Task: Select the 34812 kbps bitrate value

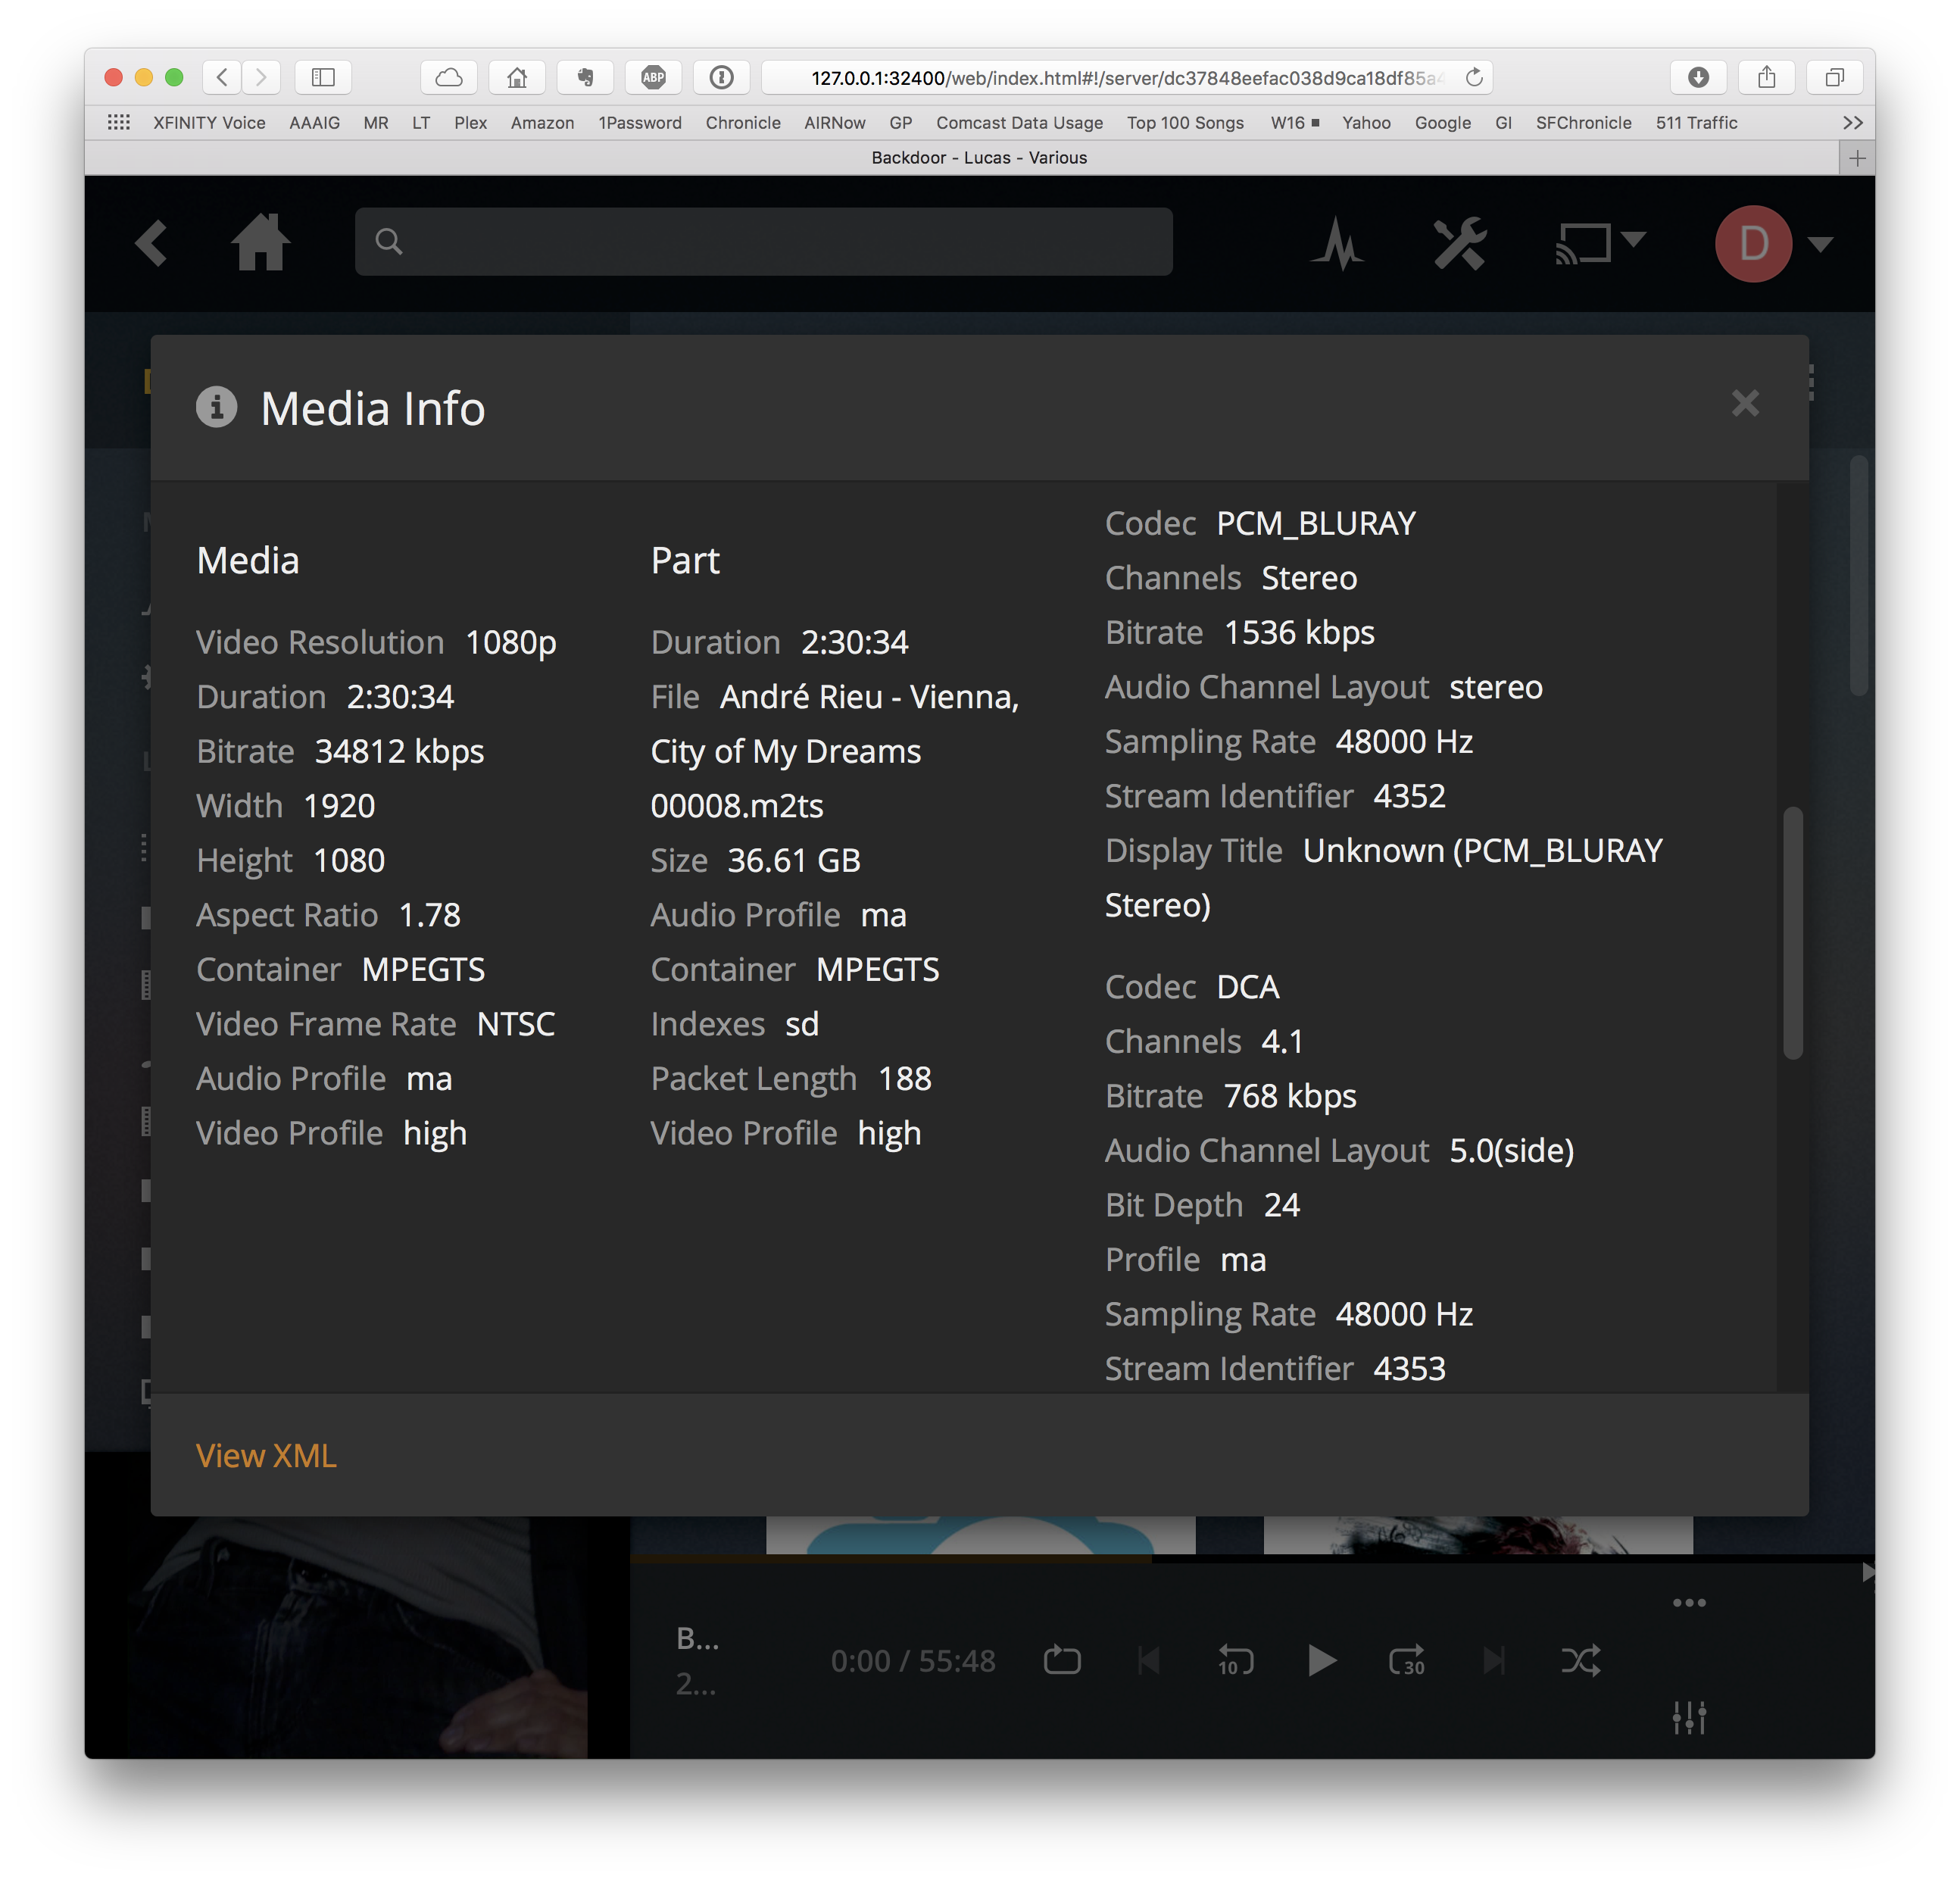Action: (x=399, y=751)
